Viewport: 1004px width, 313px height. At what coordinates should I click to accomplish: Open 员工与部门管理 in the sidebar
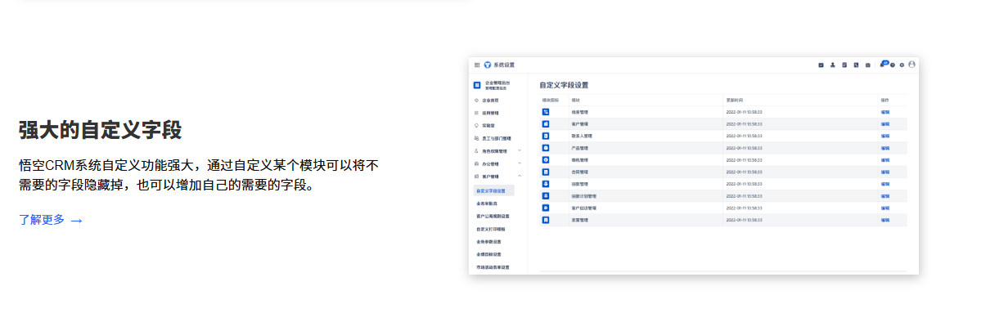[496, 138]
